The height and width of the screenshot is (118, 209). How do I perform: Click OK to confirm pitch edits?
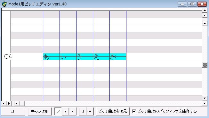click(13, 111)
